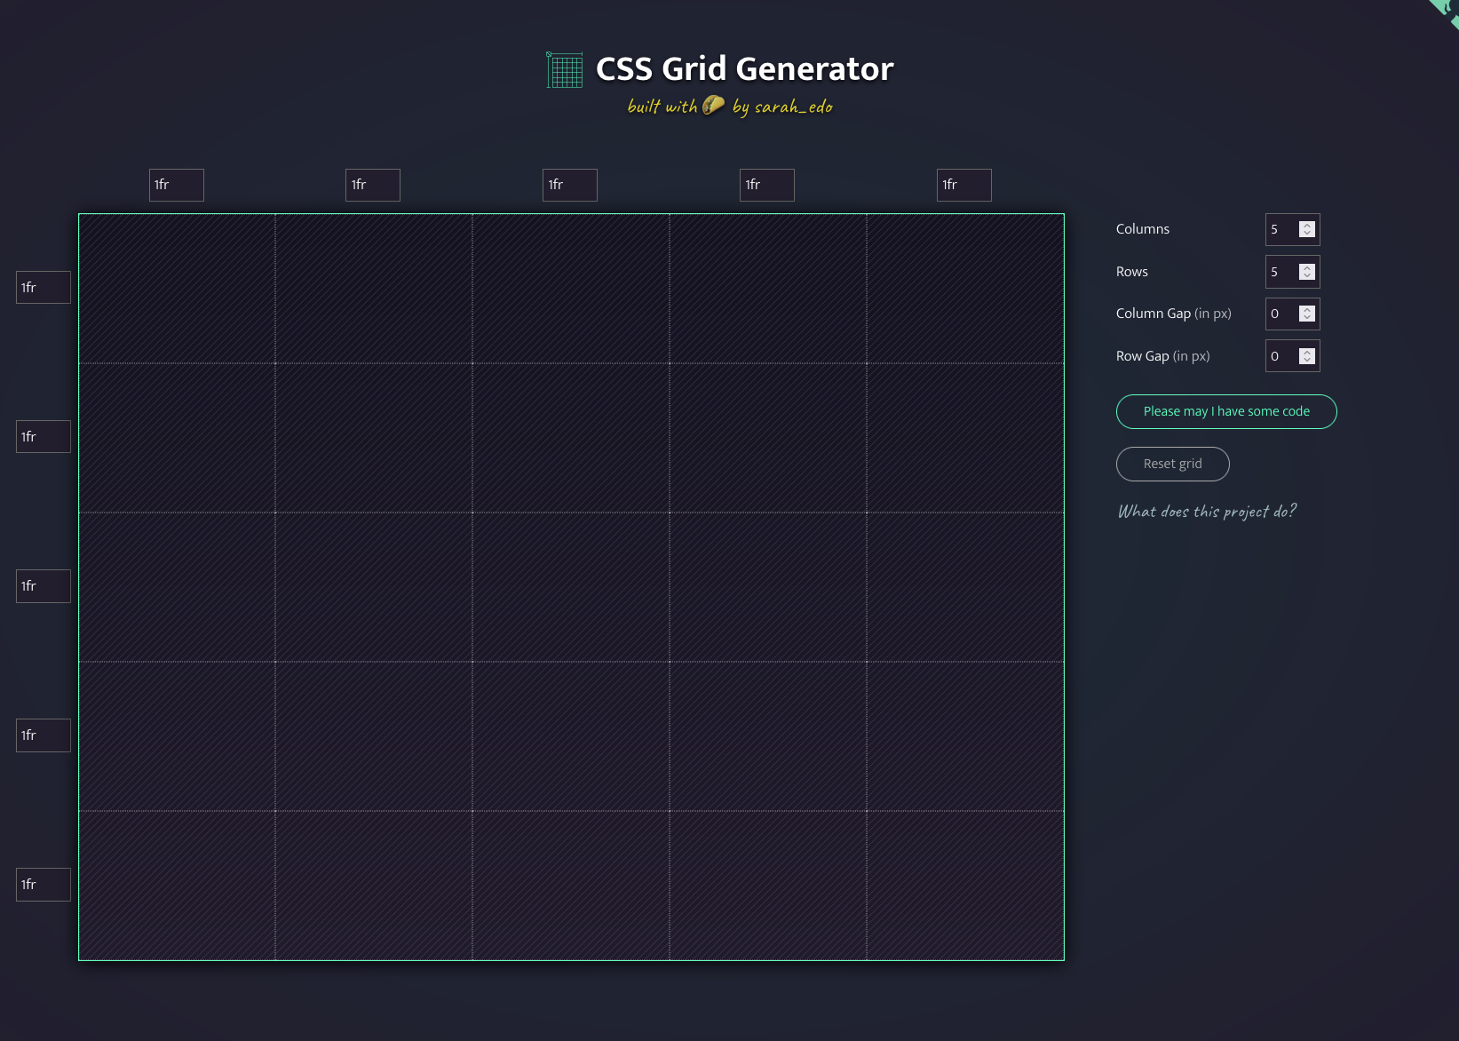Edit the fifth column's 1fr size field

(963, 185)
